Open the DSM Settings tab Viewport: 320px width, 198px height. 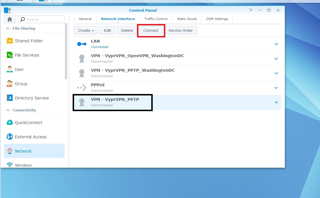(x=217, y=19)
